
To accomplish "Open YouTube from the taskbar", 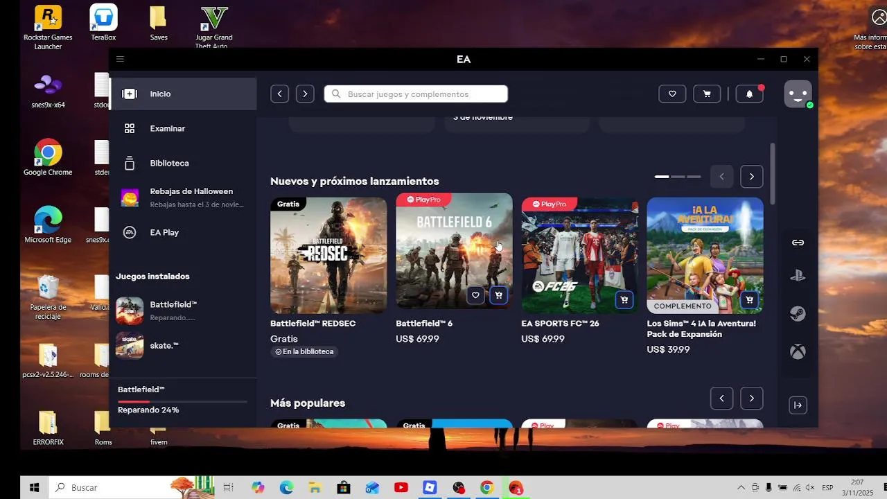I will (401, 487).
